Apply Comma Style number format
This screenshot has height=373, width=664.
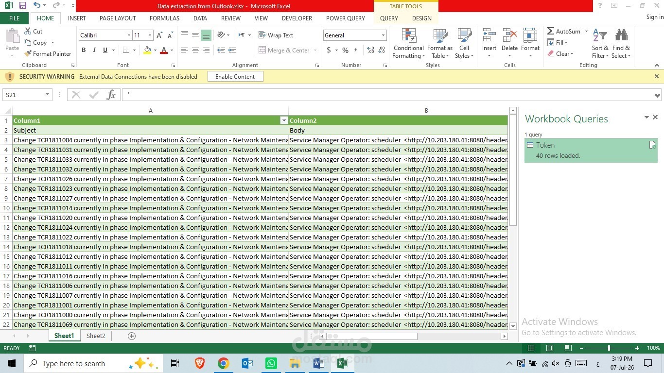[356, 50]
